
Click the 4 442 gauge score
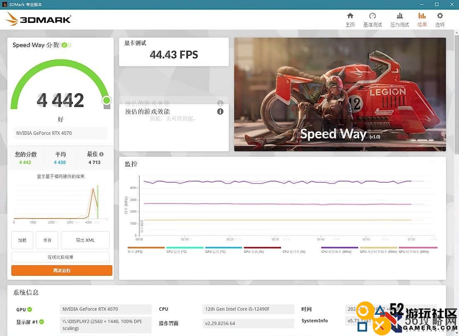pyautogui.click(x=60, y=100)
